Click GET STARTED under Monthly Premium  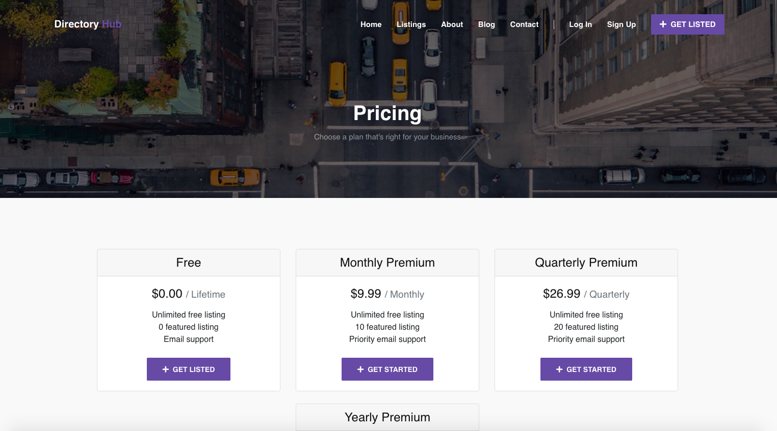pyautogui.click(x=387, y=369)
